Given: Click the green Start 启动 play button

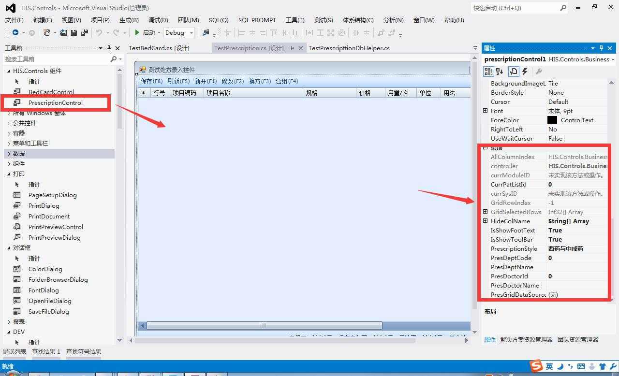Looking at the screenshot, I should pyautogui.click(x=137, y=32).
